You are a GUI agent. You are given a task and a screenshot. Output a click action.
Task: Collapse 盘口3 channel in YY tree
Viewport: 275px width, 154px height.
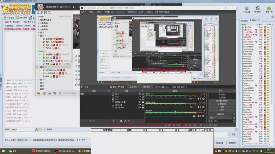(x=39, y=51)
